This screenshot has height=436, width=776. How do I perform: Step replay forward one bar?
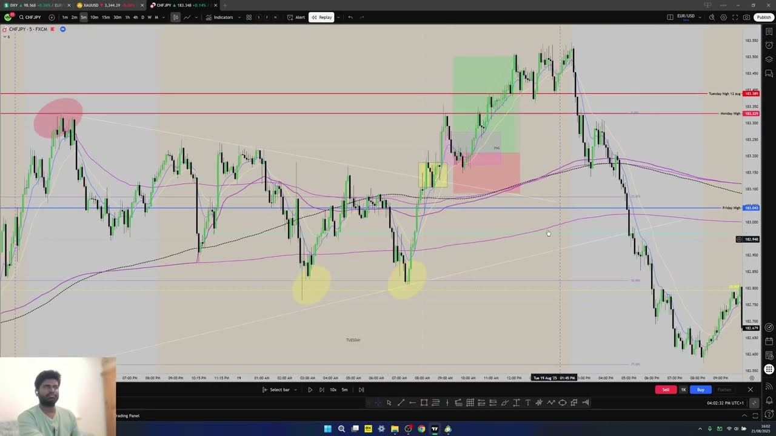coord(321,389)
